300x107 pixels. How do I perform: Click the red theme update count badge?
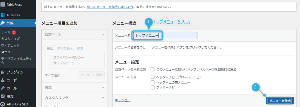[x=14, y=32]
